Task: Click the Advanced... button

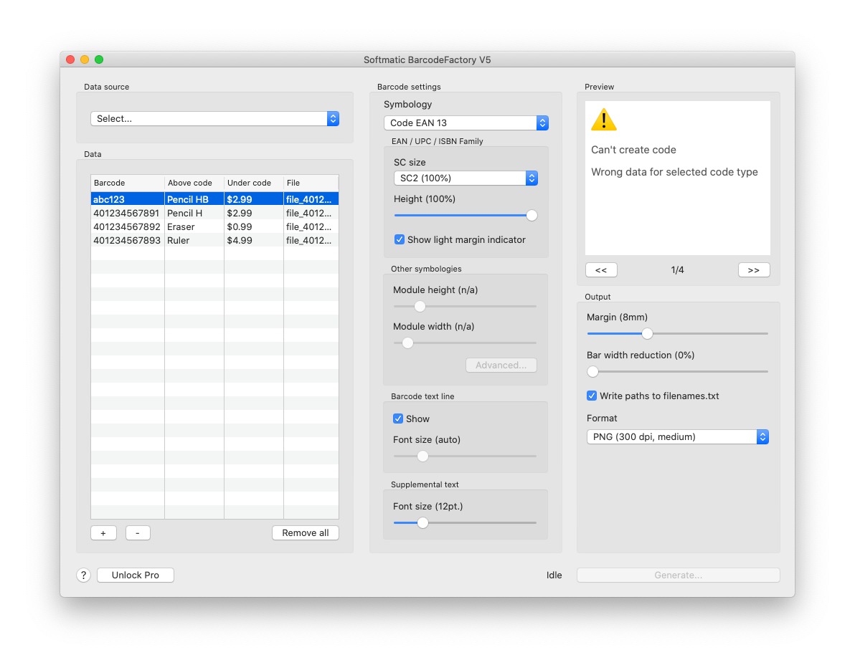Action: [501, 365]
